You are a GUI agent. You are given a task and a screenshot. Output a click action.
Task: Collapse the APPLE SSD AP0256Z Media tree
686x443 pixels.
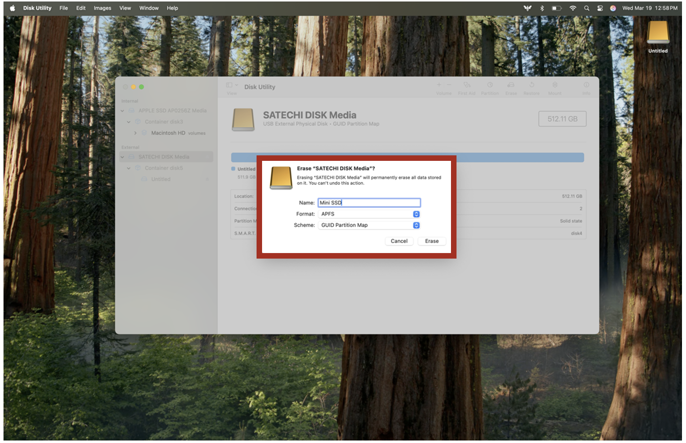(x=123, y=111)
